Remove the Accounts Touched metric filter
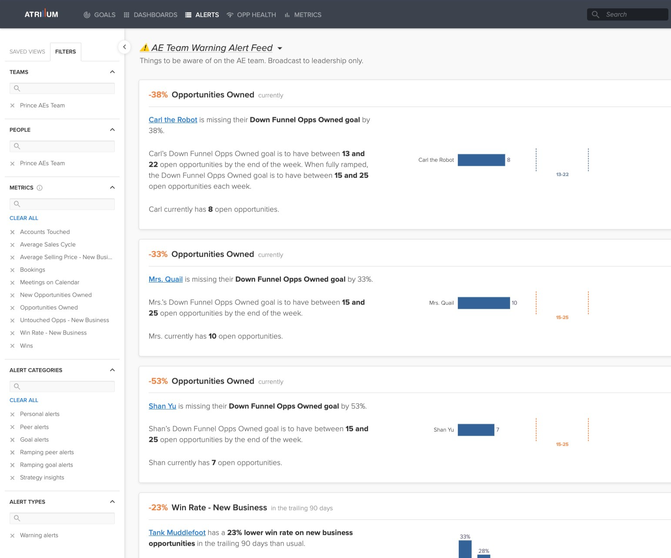This screenshot has height=558, width=671. (x=12, y=232)
